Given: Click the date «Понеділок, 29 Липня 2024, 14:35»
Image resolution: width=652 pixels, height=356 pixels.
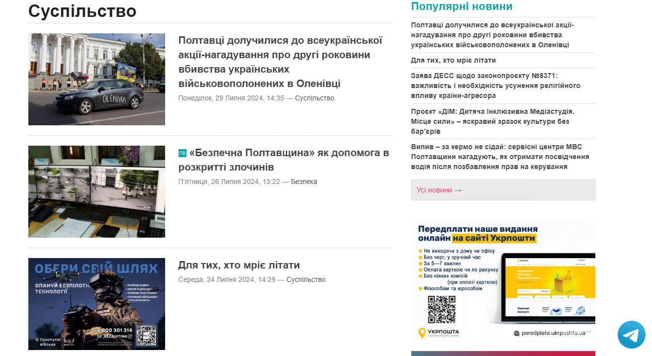Looking at the screenshot, I should click(x=231, y=98).
